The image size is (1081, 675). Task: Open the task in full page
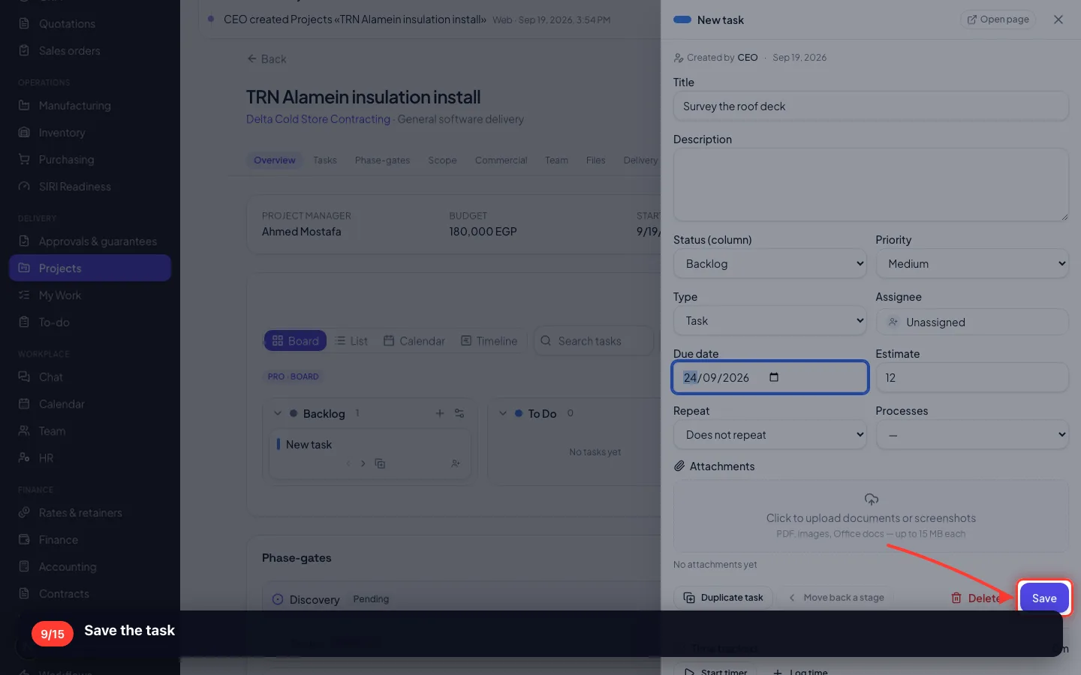pyautogui.click(x=998, y=19)
